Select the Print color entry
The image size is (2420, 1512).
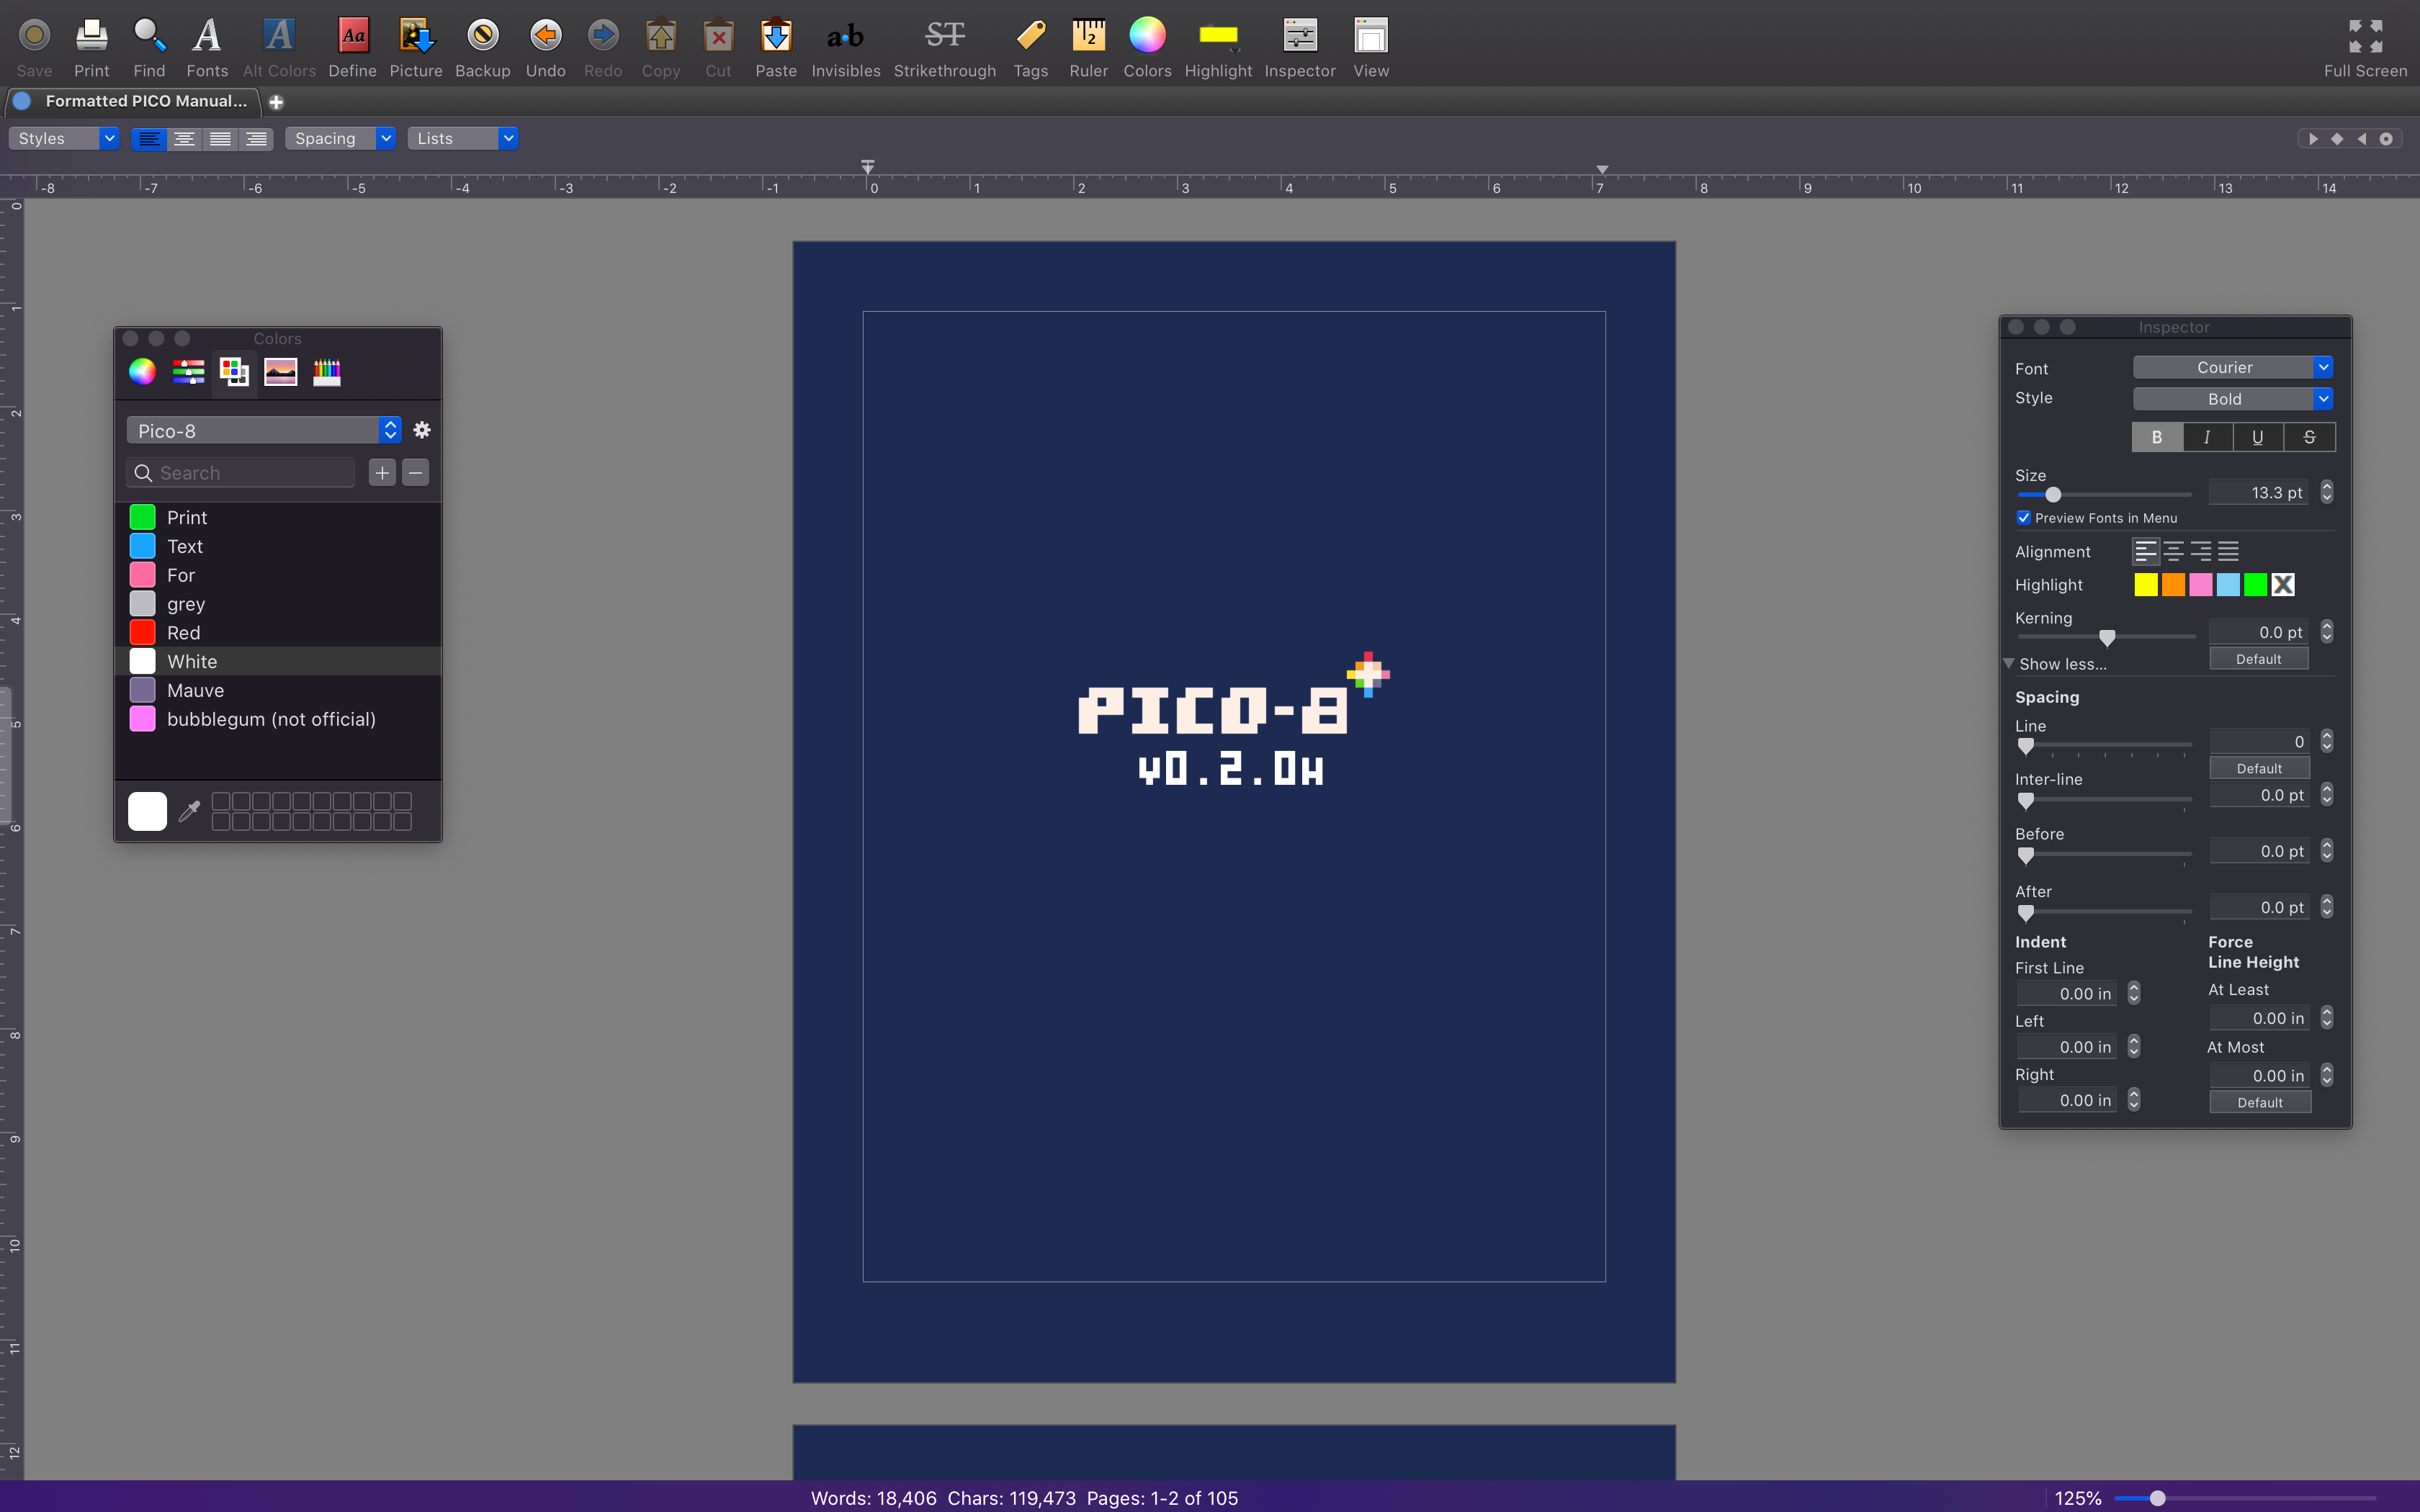point(278,517)
